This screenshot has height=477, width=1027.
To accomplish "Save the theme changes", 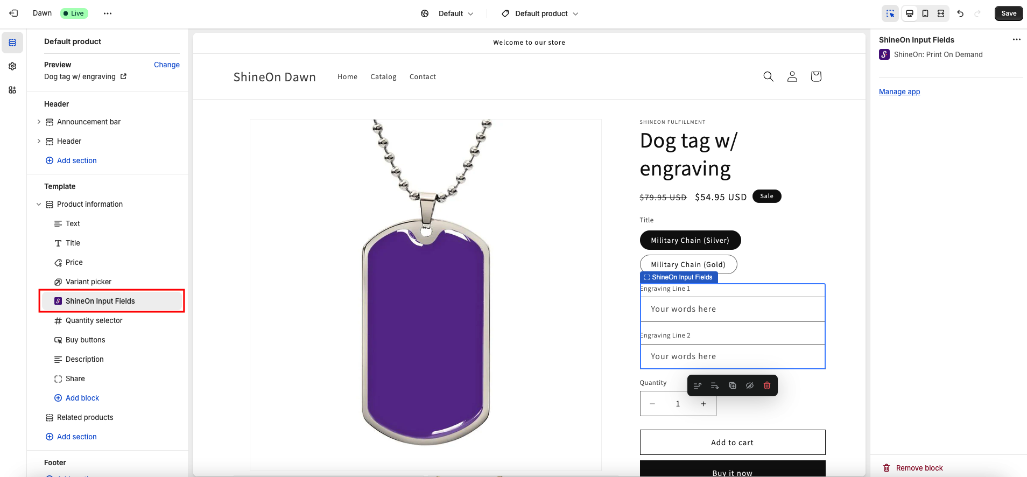I will click(1009, 13).
